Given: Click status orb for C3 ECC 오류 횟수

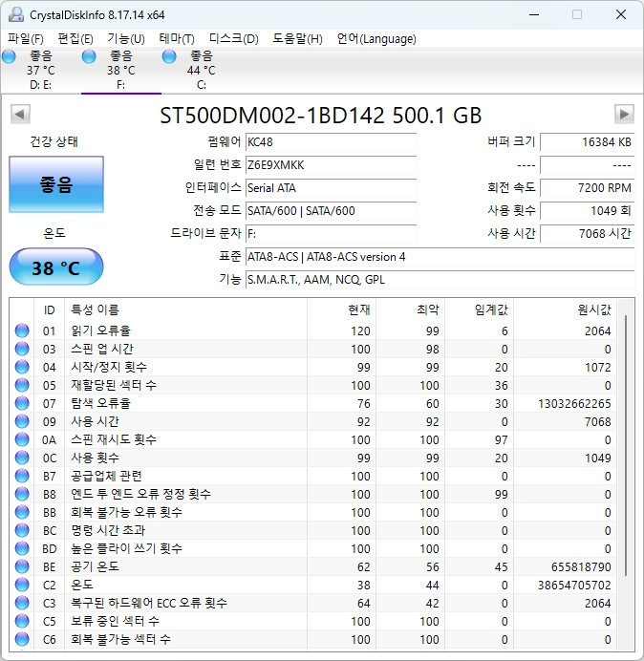Looking at the screenshot, I should tap(22, 603).
